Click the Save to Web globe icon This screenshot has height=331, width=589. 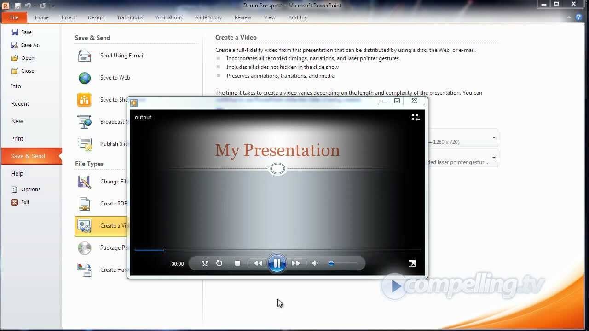tap(85, 78)
